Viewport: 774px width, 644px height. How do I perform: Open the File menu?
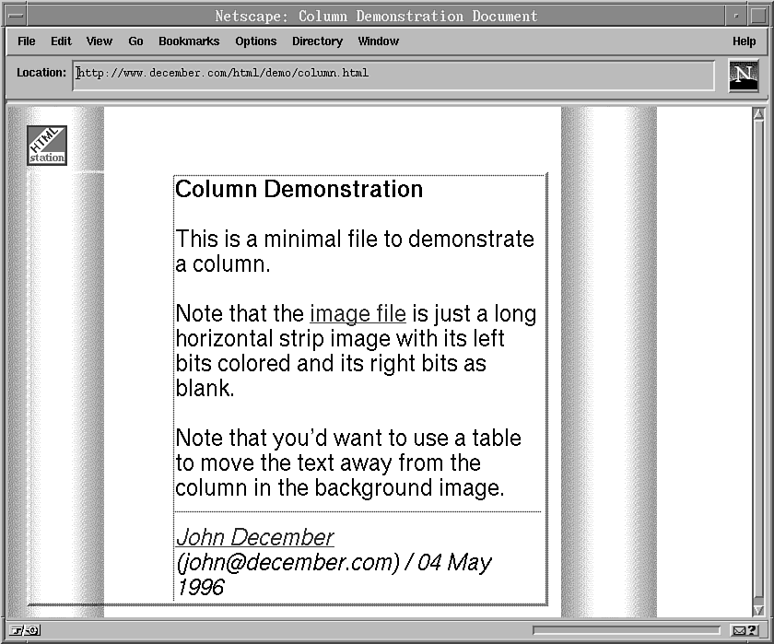27,41
